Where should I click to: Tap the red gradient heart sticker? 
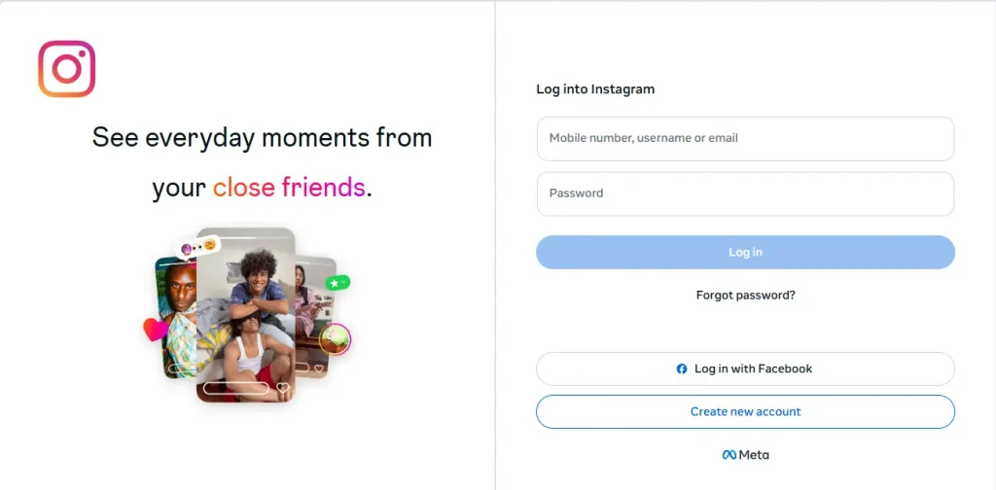tap(155, 330)
